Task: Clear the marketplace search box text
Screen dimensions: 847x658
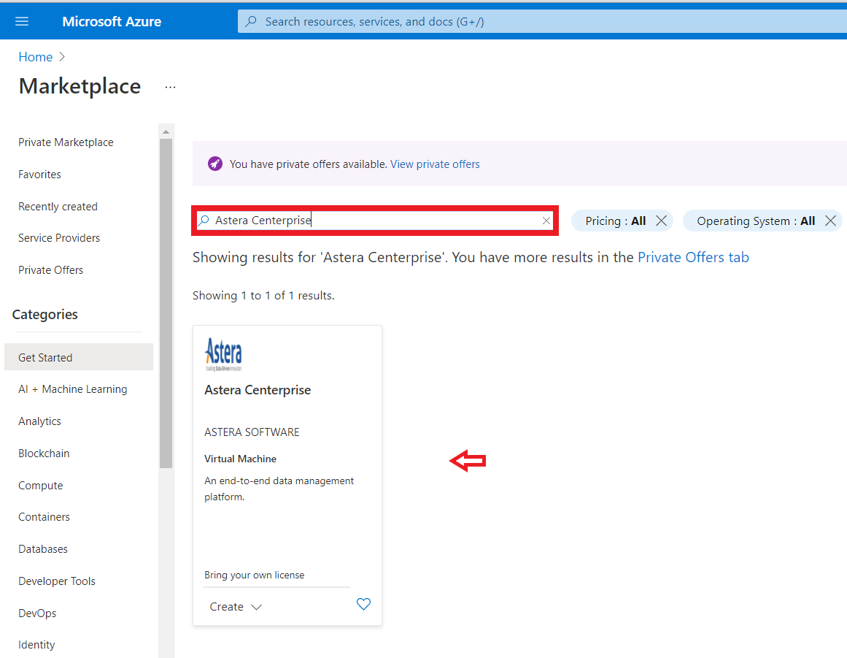Action: point(546,221)
